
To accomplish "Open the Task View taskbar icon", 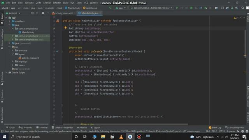I will click(x=85, y=136).
